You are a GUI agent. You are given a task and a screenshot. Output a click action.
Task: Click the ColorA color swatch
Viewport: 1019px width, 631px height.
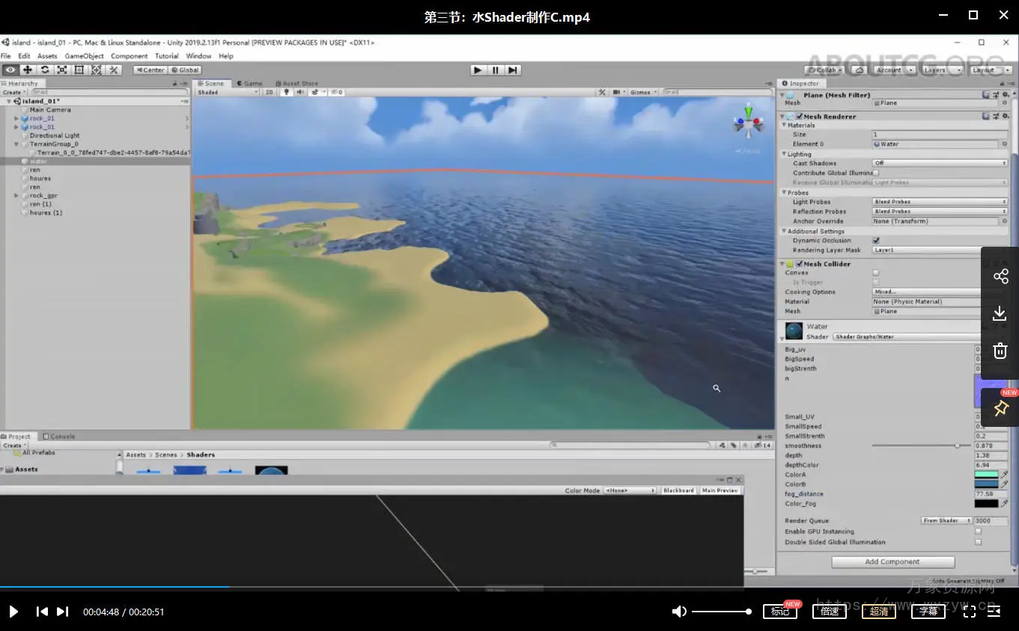(986, 475)
